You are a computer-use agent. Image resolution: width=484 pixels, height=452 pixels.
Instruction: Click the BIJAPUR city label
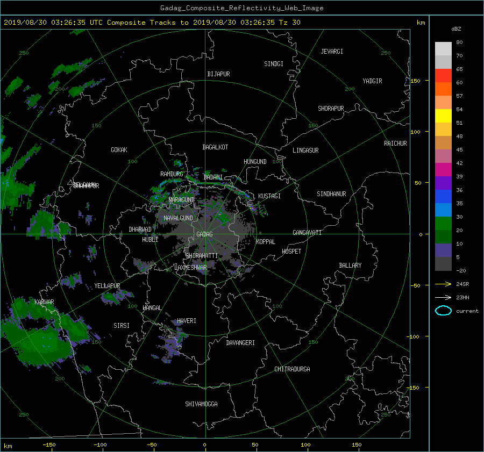[218, 74]
